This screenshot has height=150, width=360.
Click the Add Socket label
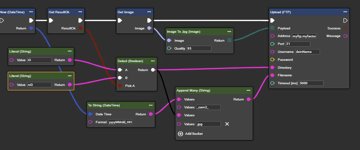(193, 134)
